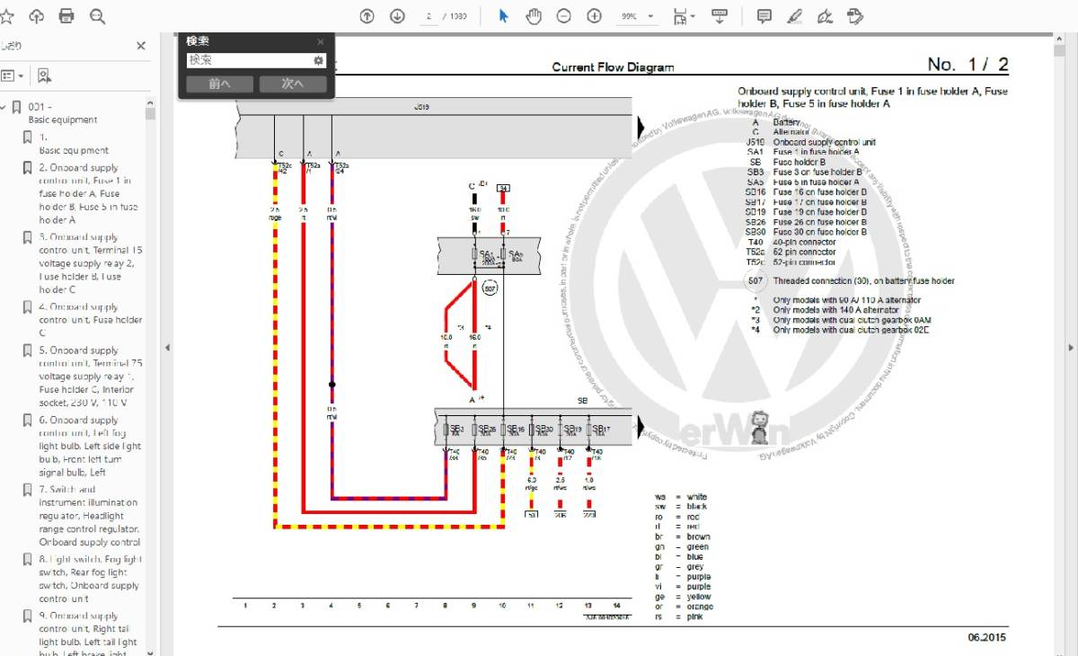1078x656 pixels.
Task: Click the '06.2015' date at page bottom
Action: (x=987, y=637)
